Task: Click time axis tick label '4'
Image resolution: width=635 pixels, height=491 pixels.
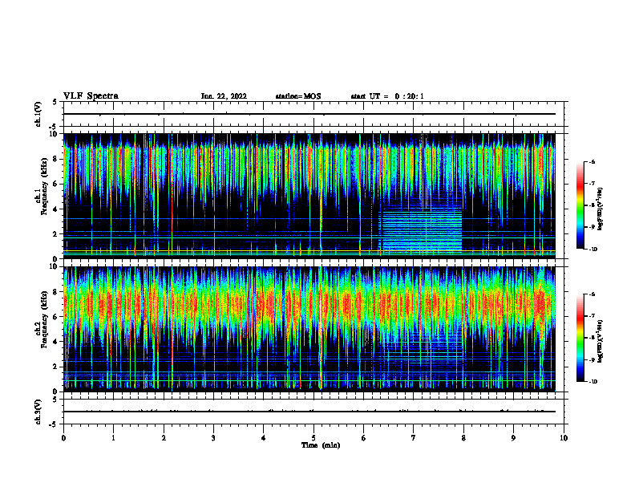Action: (264, 438)
